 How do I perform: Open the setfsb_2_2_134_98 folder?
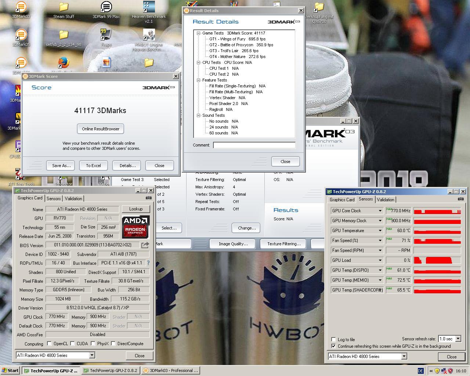coord(64,38)
